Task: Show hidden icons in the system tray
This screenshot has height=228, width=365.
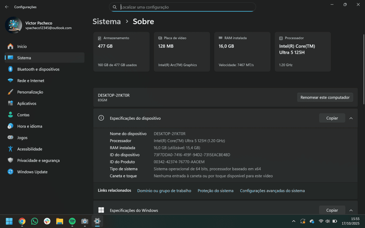Action: (293, 221)
